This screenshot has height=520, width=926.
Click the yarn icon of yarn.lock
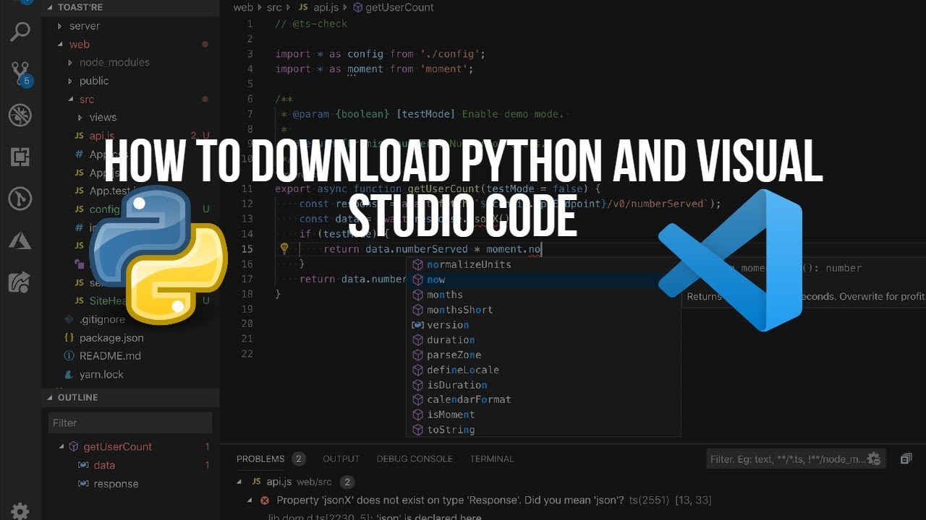tap(69, 374)
